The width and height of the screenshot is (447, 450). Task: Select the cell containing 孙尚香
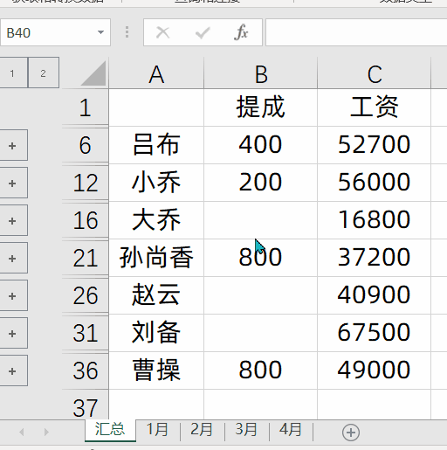[156, 258]
